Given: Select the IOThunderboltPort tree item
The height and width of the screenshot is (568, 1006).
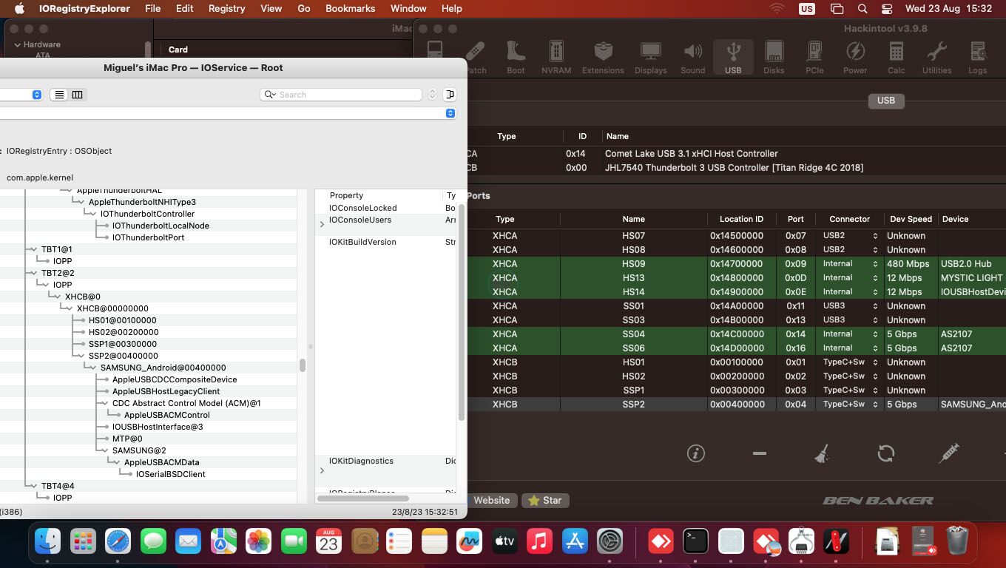Looking at the screenshot, I should point(148,237).
